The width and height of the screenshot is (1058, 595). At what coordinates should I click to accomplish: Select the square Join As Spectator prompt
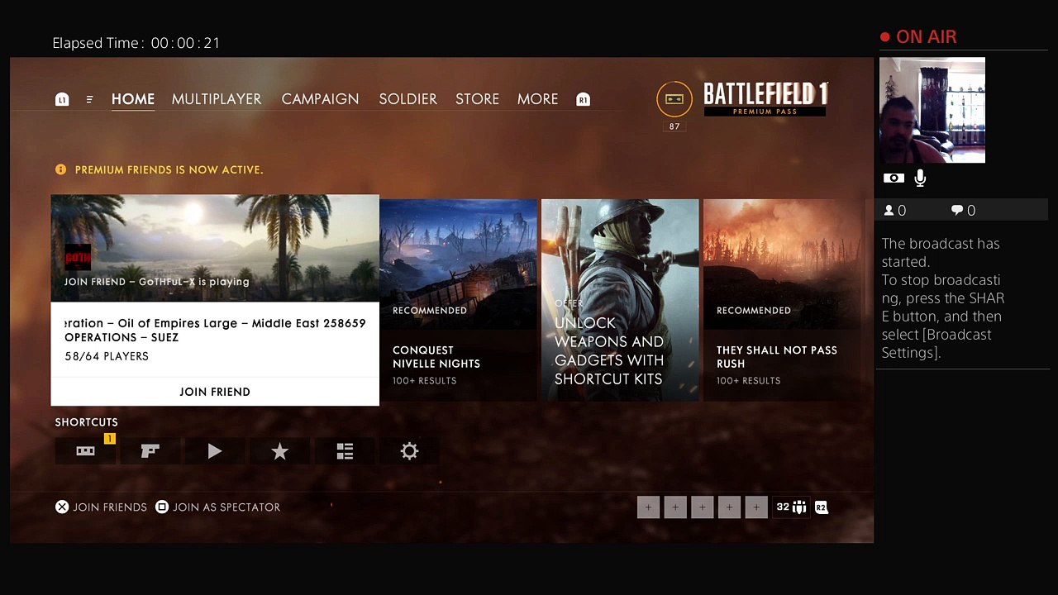pyautogui.click(x=217, y=507)
